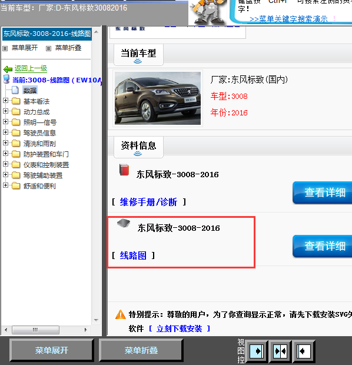Image resolution: width=352 pixels, height=365 pixels.
Task: Click the 返回上一级 link
Action: [31, 68]
